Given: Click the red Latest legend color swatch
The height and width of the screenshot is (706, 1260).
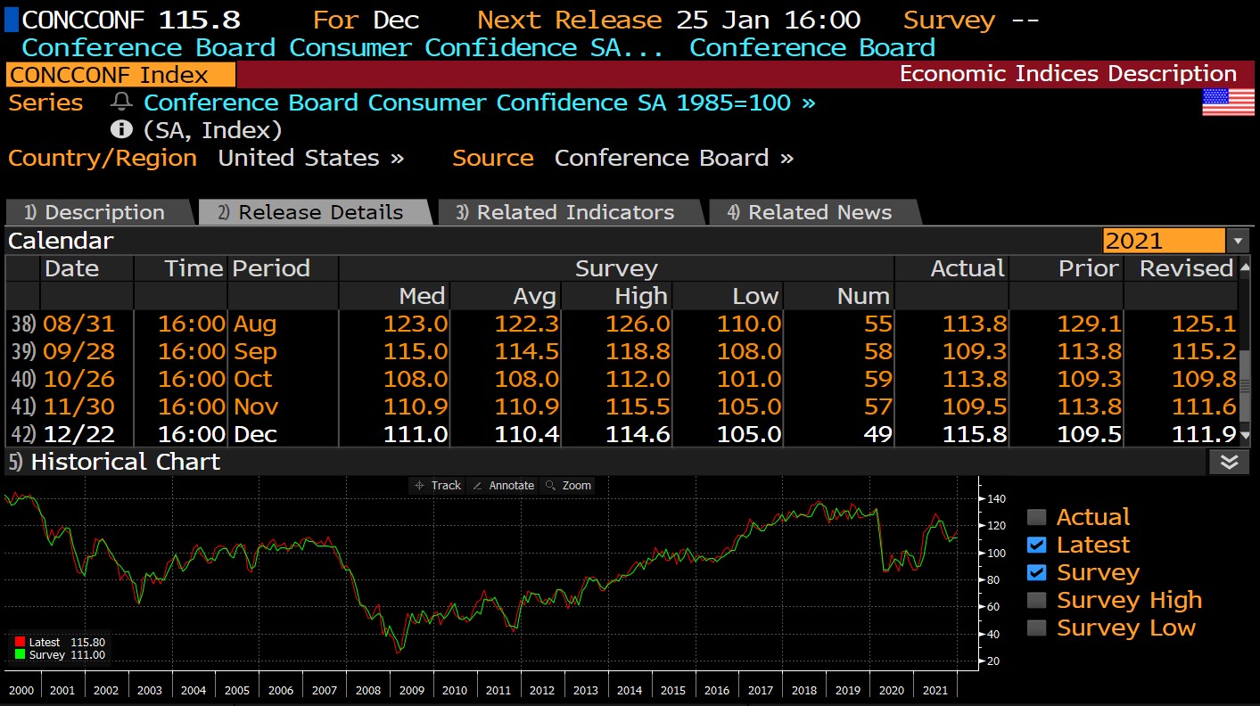Looking at the screenshot, I should (x=20, y=642).
